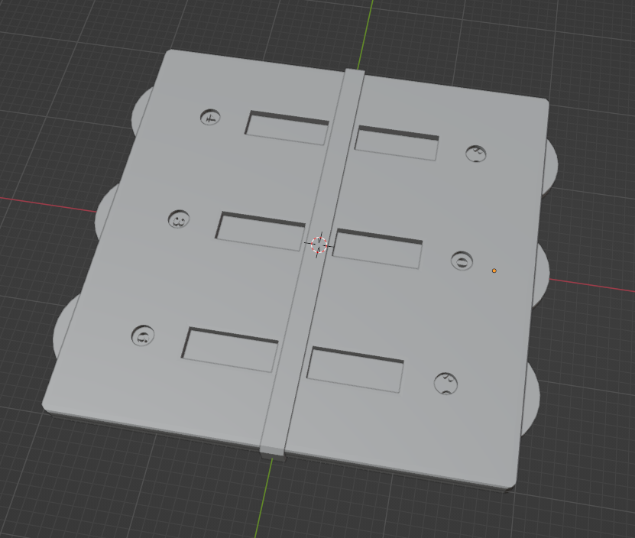The width and height of the screenshot is (635, 538).
Task: Click the rectangular cutout beside the engraved 3 circle
Action: click(x=260, y=231)
